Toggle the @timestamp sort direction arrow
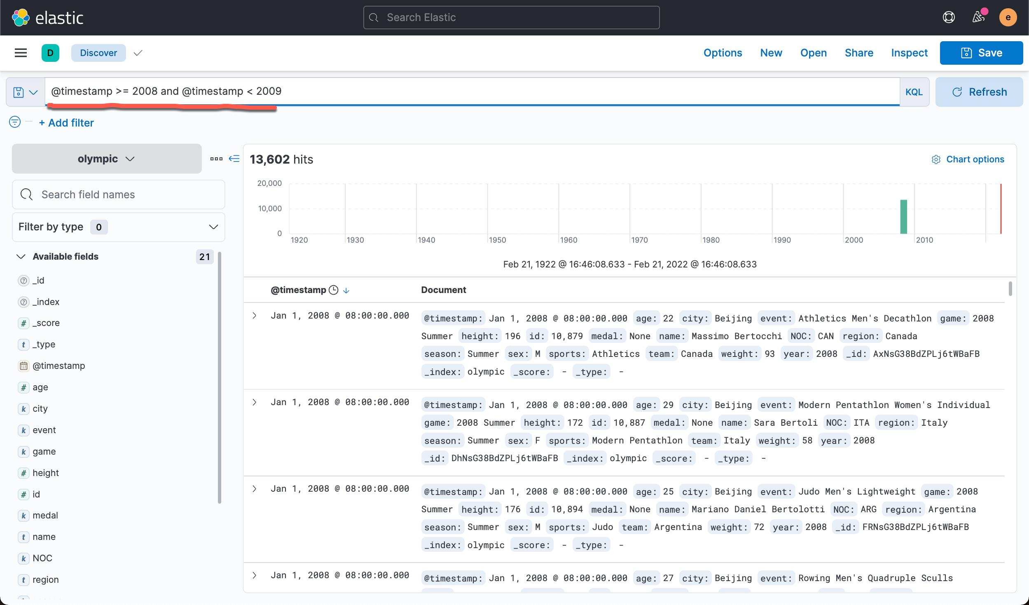The height and width of the screenshot is (605, 1029). tap(346, 291)
